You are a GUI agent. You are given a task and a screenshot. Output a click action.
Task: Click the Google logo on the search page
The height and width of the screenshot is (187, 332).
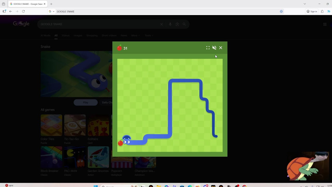point(21,24)
